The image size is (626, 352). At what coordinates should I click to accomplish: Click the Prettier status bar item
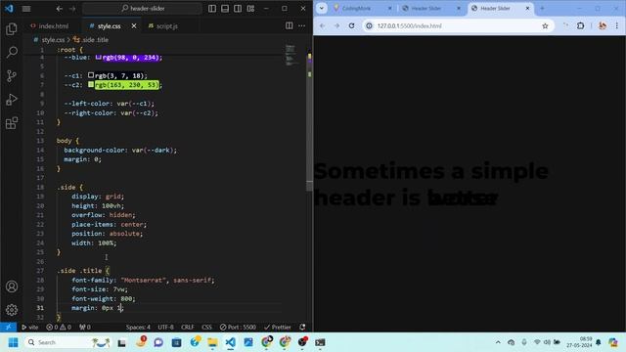[x=278, y=328]
